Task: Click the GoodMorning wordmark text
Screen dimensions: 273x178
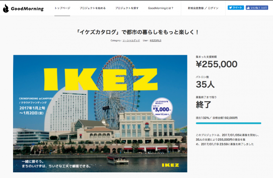Action: [x=27, y=9]
